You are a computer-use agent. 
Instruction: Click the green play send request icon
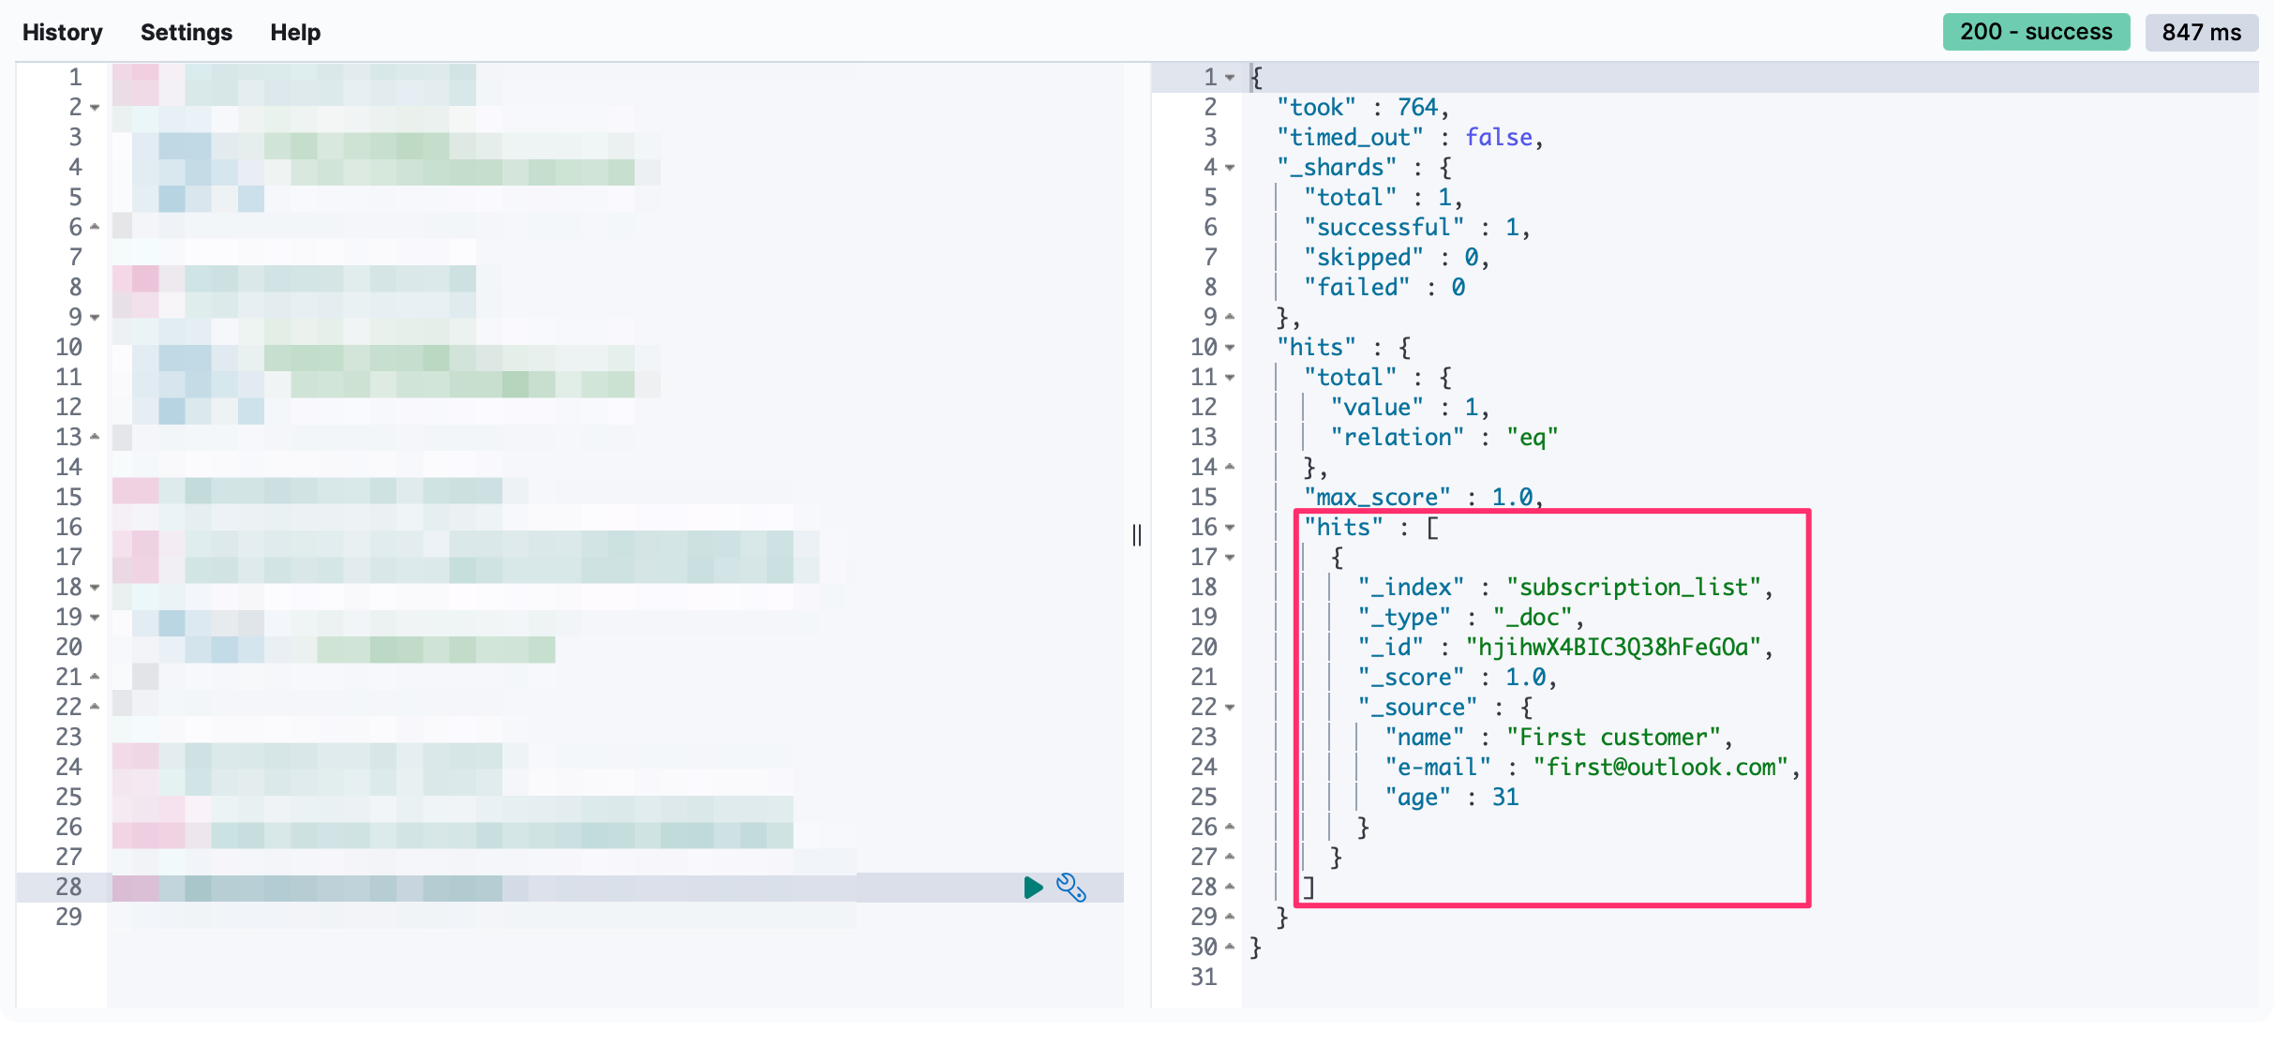1033,888
